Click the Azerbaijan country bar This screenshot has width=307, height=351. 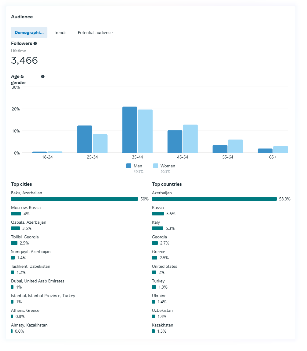pos(214,199)
